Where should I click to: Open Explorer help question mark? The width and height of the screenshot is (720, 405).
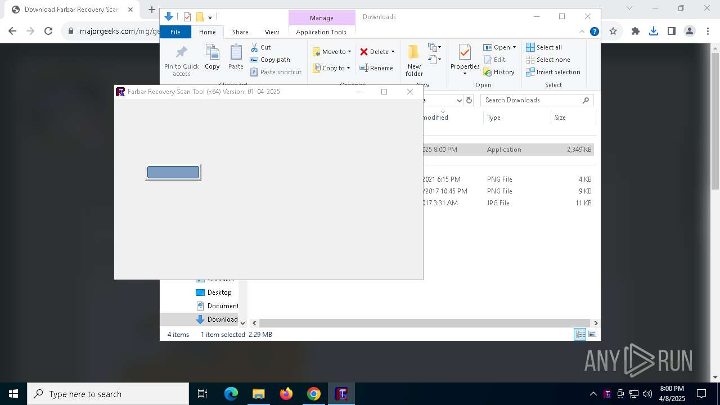[594, 32]
